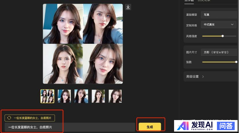Click the download icon beside the image grid

[x=128, y=7]
